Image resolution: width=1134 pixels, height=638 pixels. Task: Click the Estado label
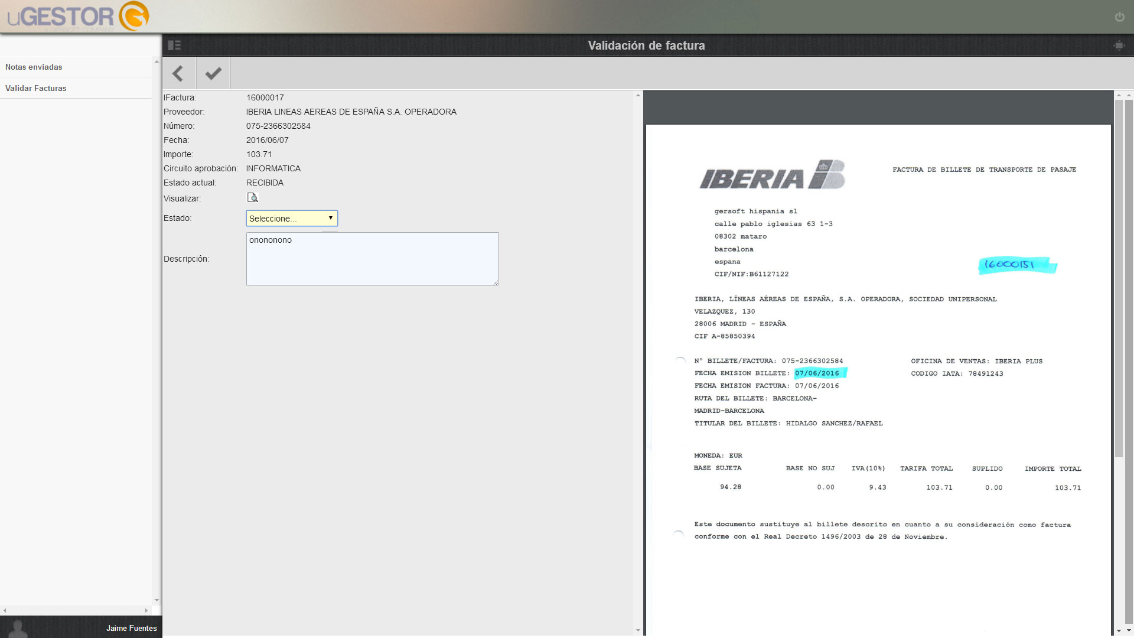click(178, 218)
